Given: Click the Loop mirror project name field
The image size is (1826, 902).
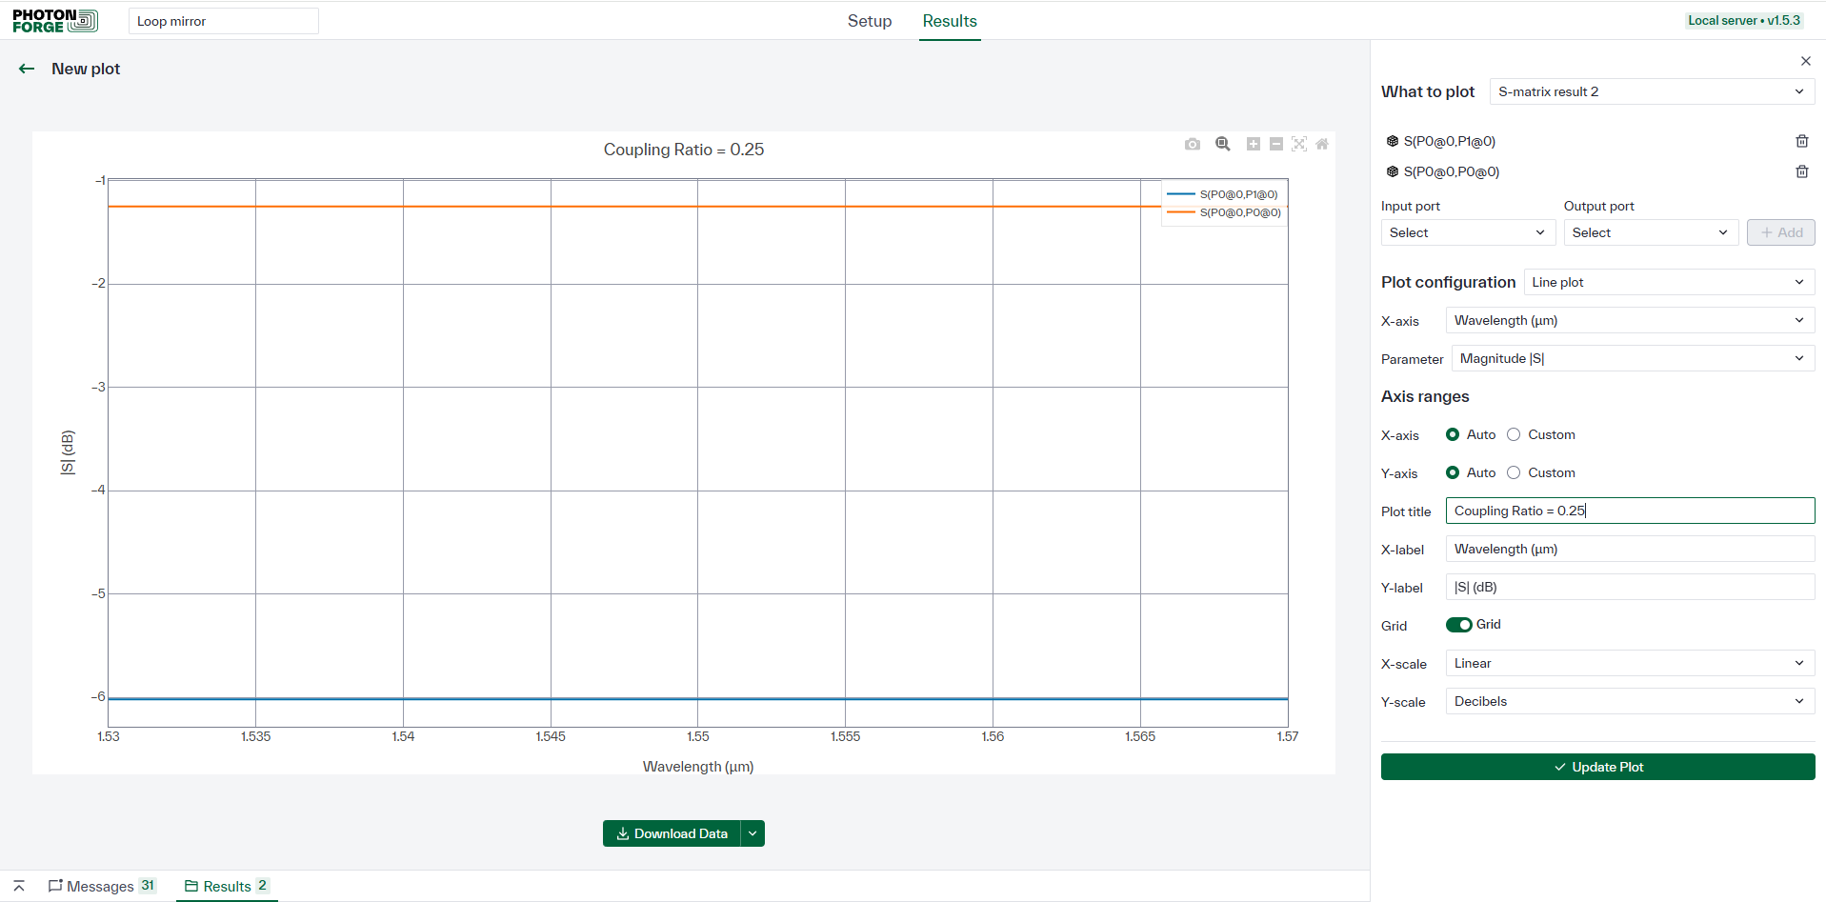Looking at the screenshot, I should click(224, 21).
